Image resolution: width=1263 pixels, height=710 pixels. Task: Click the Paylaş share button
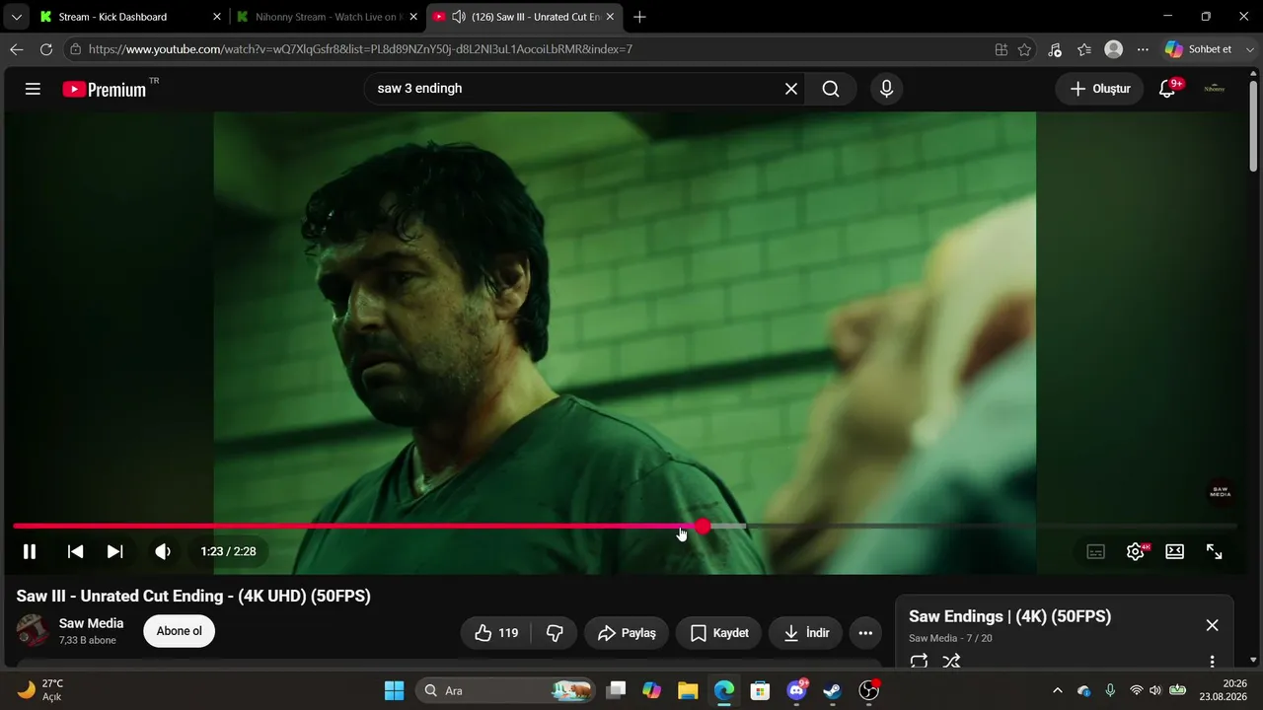(627, 633)
